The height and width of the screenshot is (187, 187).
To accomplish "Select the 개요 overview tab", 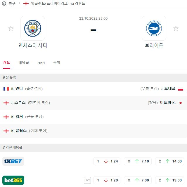I will click(6, 63).
